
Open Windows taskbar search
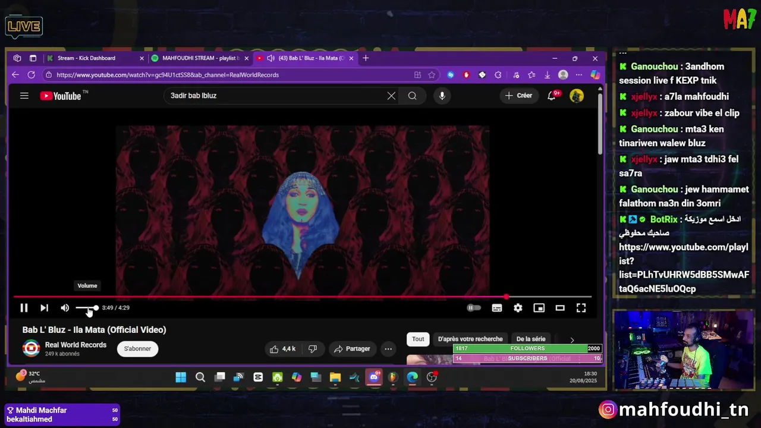tap(200, 377)
